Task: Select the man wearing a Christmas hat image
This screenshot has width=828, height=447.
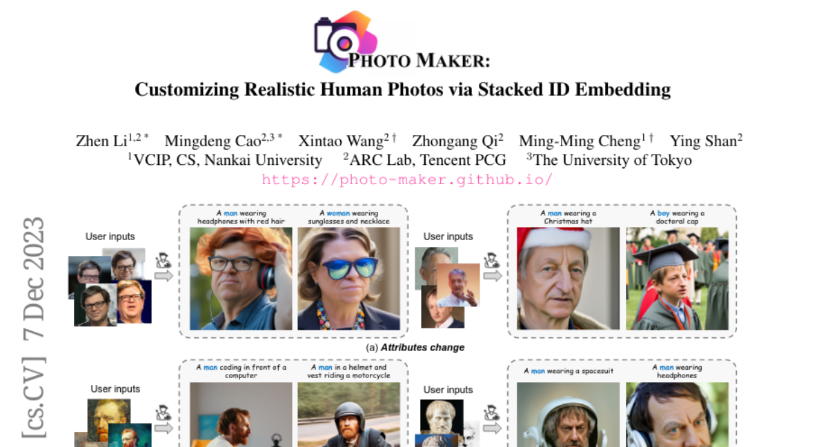Action: click(x=569, y=279)
